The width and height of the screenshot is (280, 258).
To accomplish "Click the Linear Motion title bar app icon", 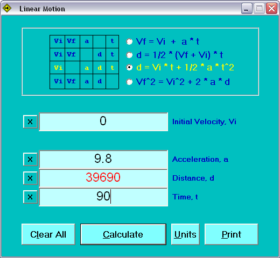I will 7,8.
